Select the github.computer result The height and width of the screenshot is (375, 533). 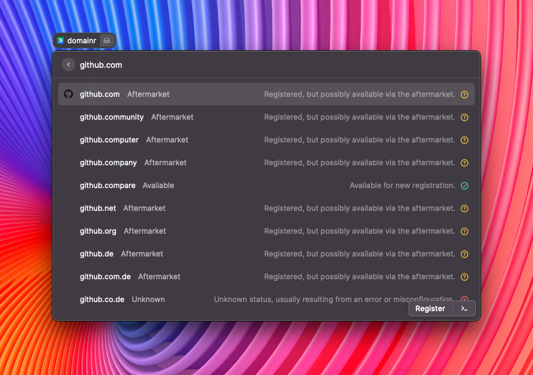[266, 140]
